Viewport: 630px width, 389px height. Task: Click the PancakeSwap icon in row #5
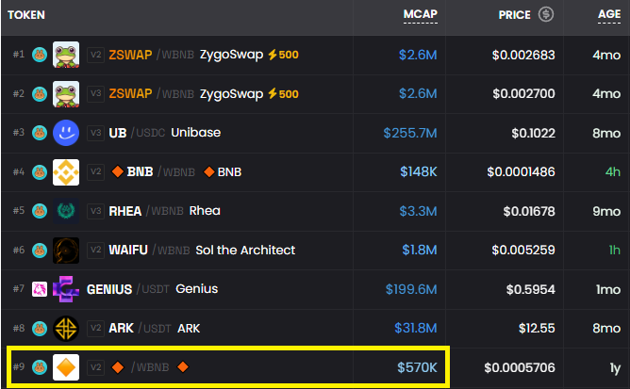(40, 211)
